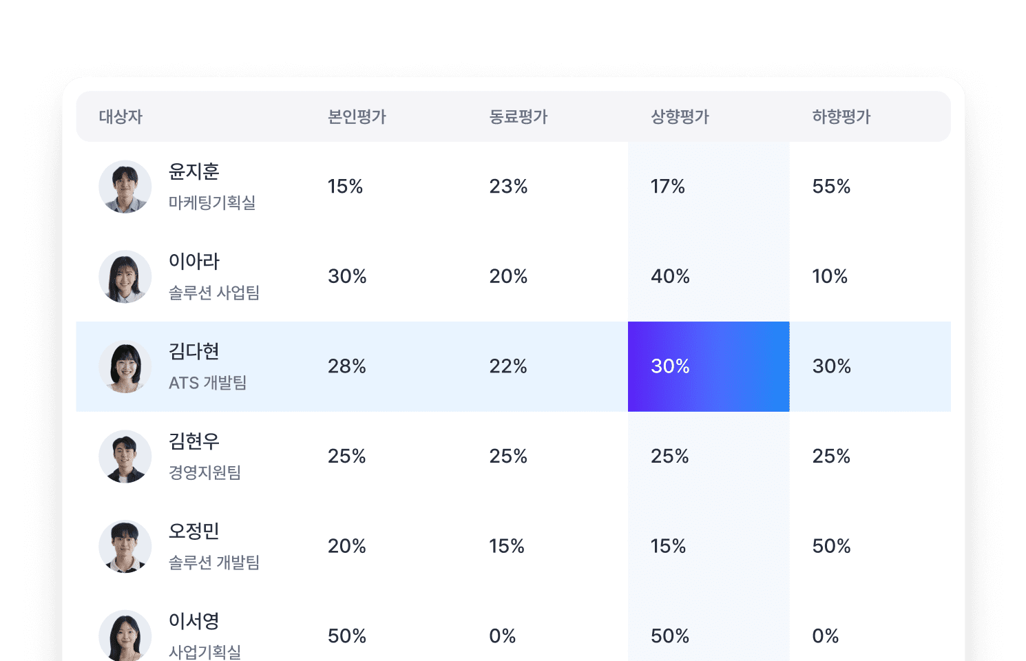Click 오정민's profile avatar
Image resolution: width=1026 pixels, height=661 pixels.
(125, 547)
